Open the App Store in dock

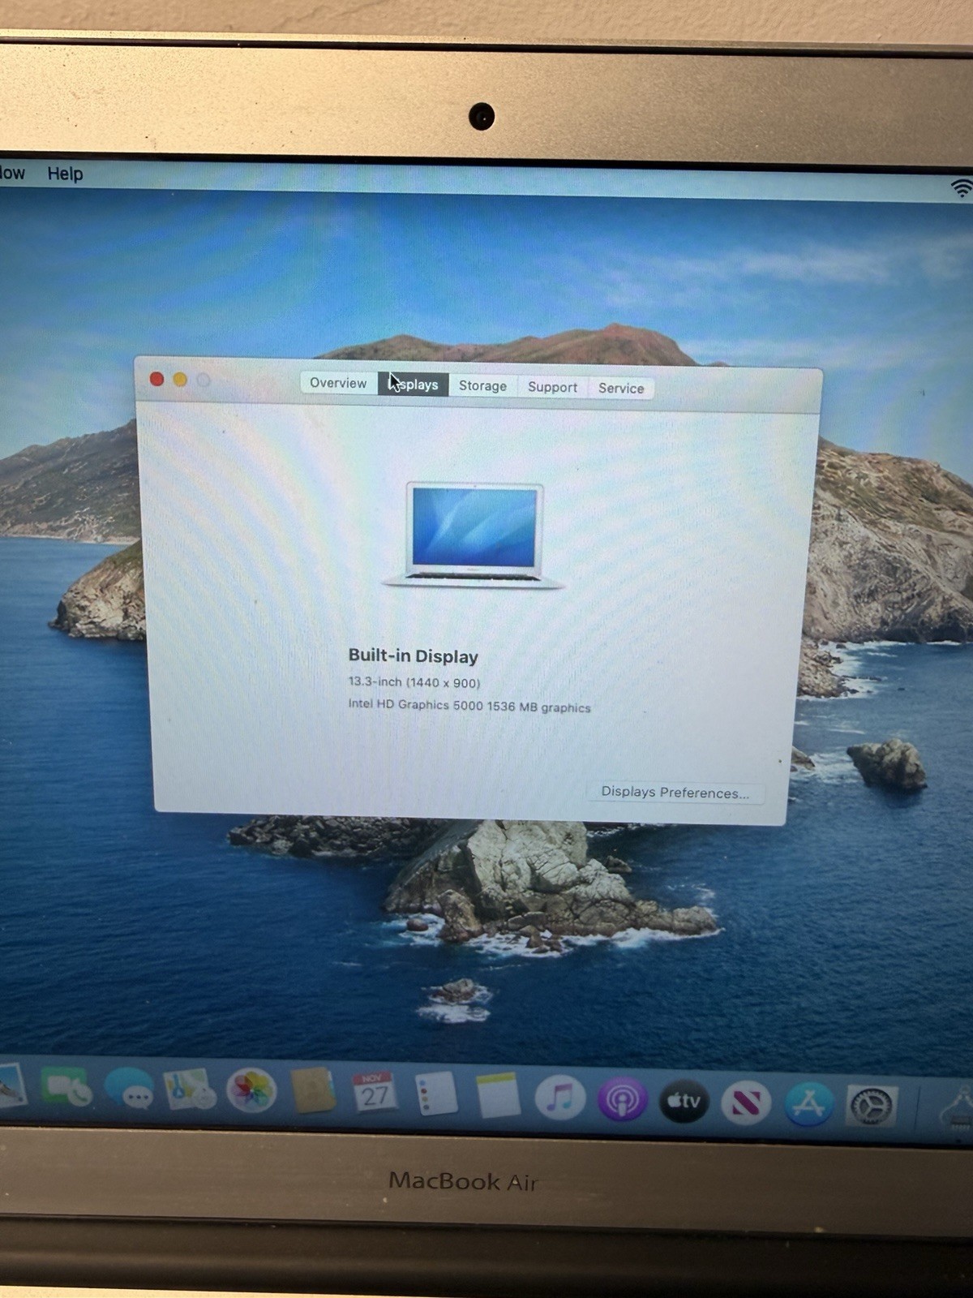pos(808,1104)
